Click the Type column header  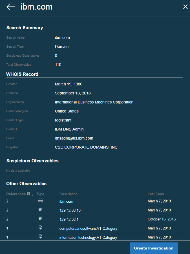40,194
